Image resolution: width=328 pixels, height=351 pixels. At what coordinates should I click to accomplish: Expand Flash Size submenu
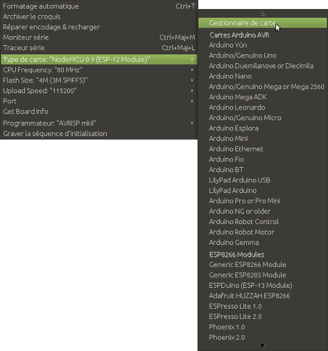(99, 80)
